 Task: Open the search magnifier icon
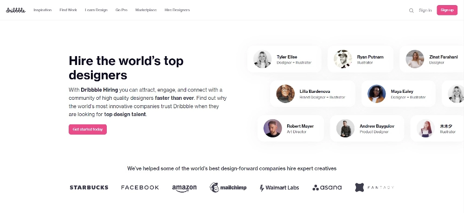click(411, 10)
